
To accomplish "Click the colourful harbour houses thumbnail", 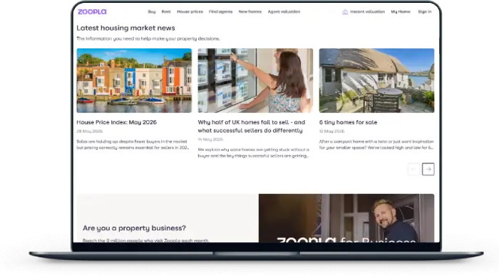I will click(134, 80).
